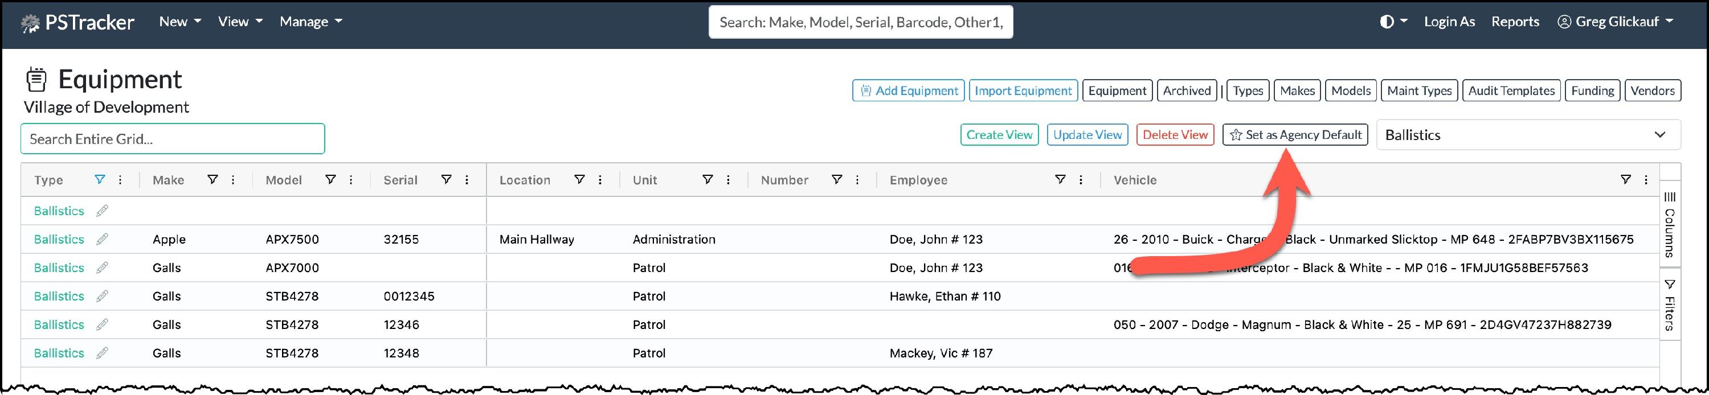Expand the Greg Glickauf user menu
The width and height of the screenshot is (1709, 395).
[1615, 22]
